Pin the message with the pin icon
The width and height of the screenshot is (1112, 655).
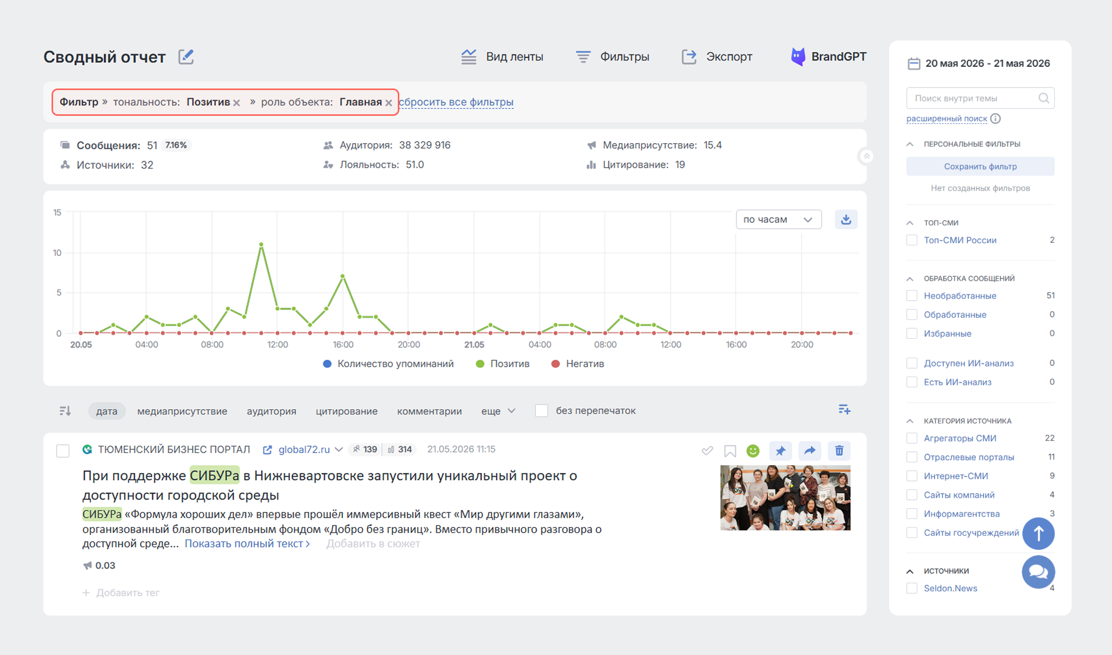click(780, 450)
